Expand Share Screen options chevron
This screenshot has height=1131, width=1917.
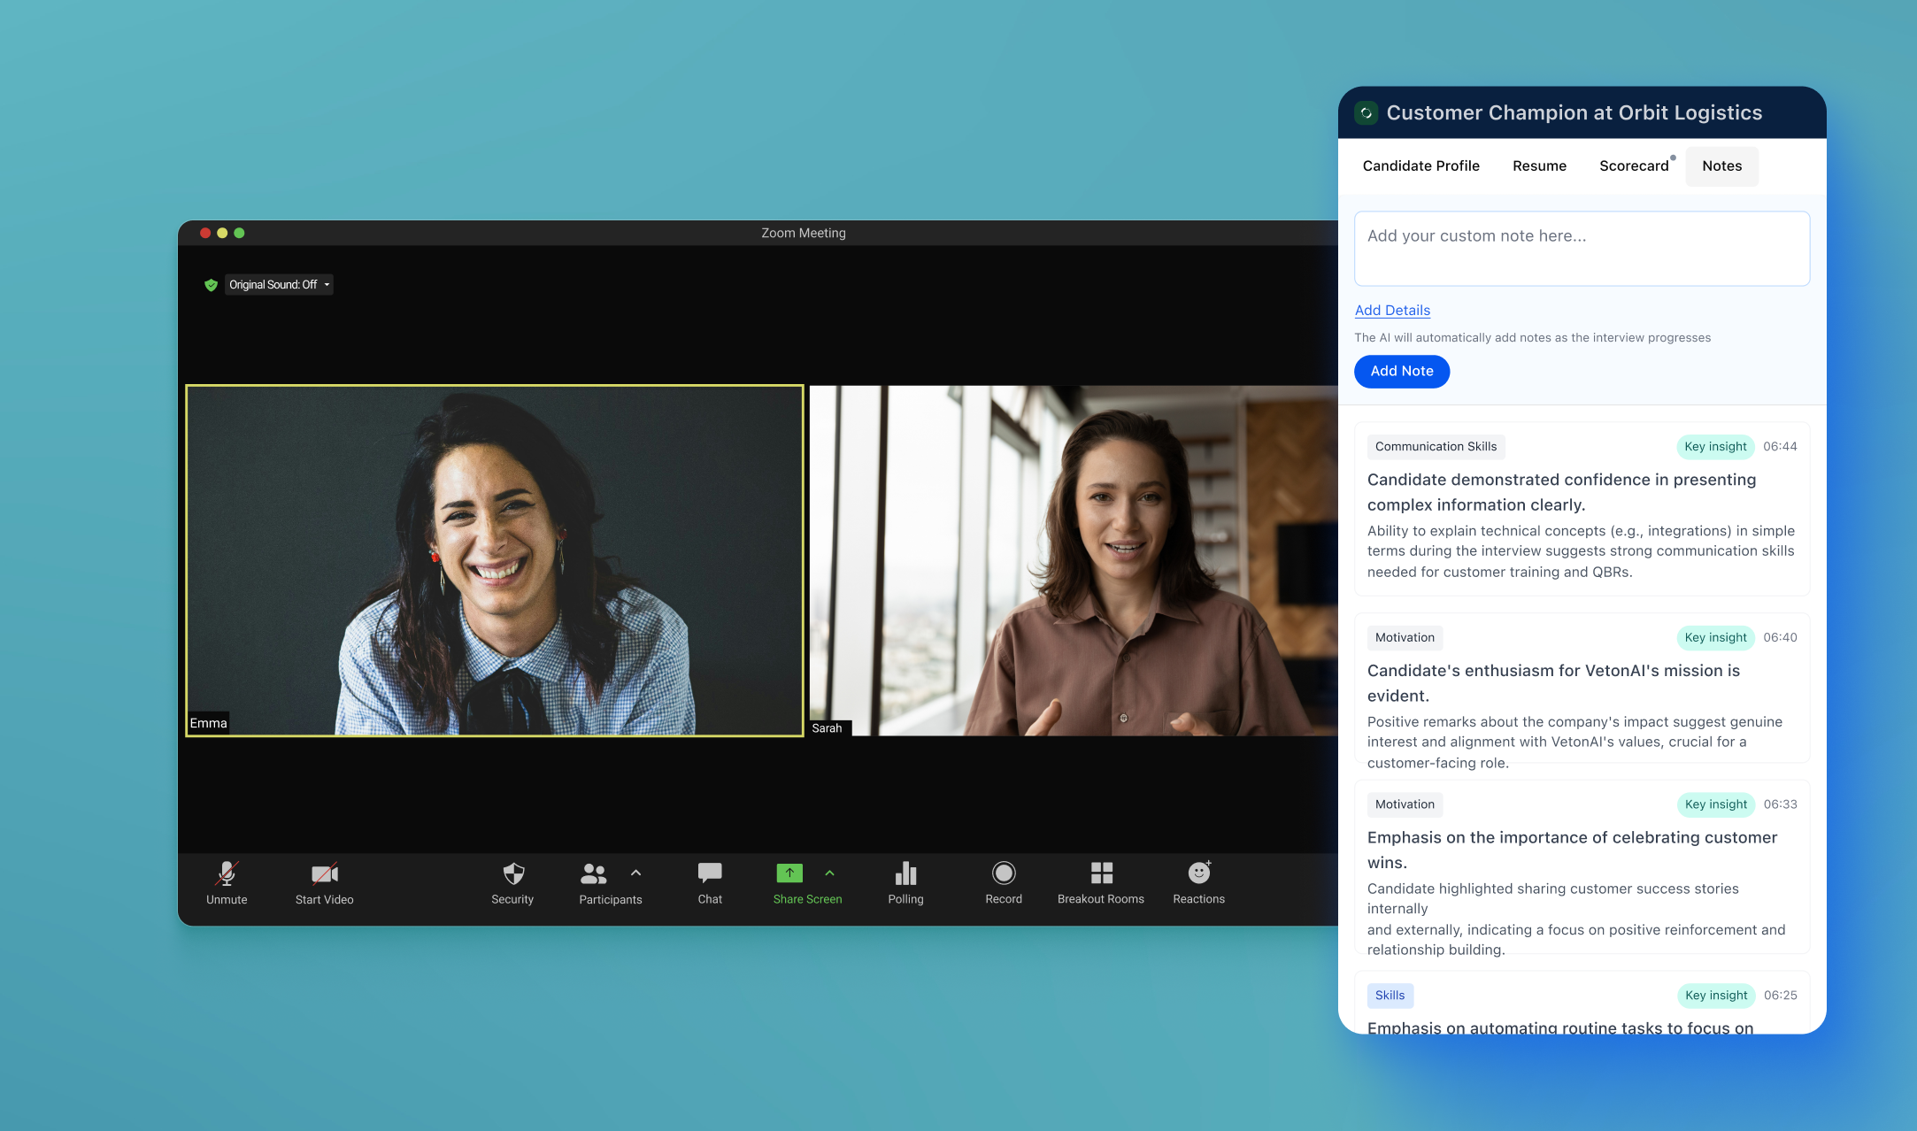point(829,873)
